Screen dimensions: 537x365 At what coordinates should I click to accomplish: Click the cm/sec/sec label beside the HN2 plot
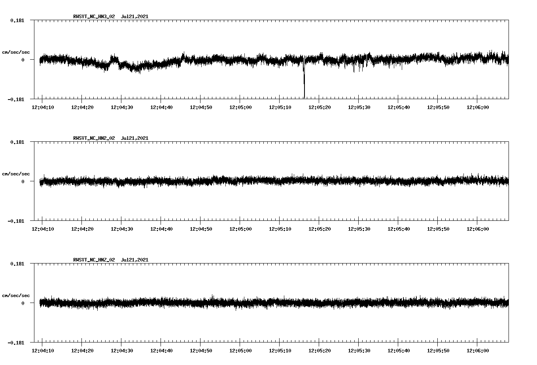(x=16, y=173)
